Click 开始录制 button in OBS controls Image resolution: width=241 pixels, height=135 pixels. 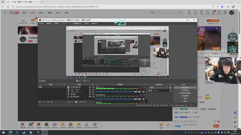[x=185, y=90]
